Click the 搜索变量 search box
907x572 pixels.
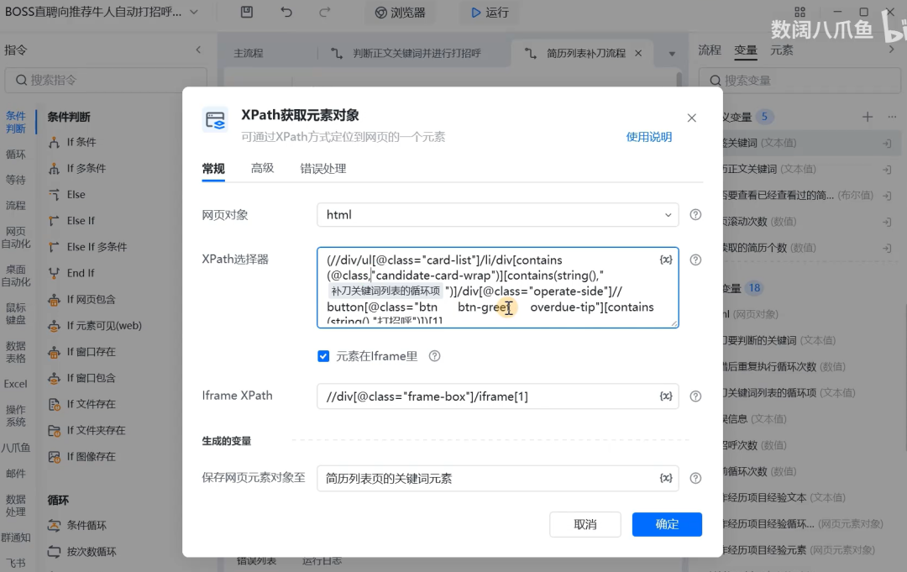click(800, 81)
